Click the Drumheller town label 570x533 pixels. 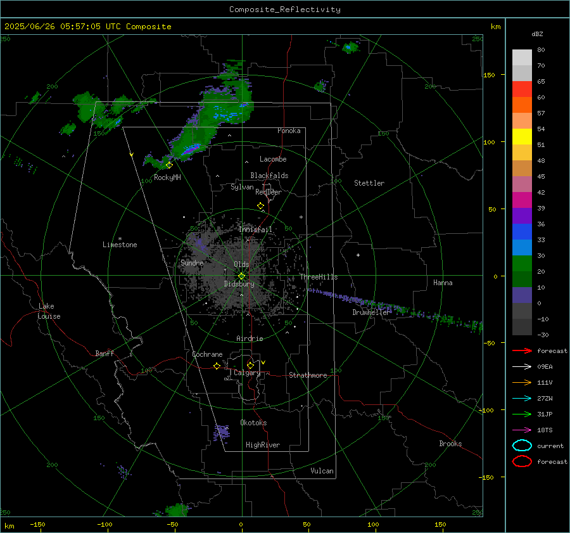(371, 312)
